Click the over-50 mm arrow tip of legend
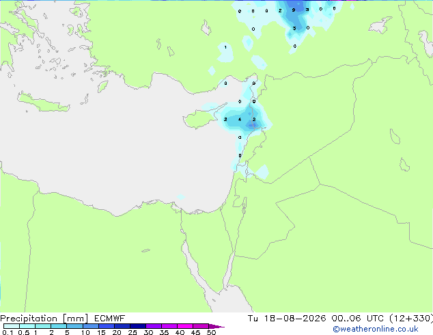Screen dimensions: 433x335 pyautogui.click(x=216, y=326)
